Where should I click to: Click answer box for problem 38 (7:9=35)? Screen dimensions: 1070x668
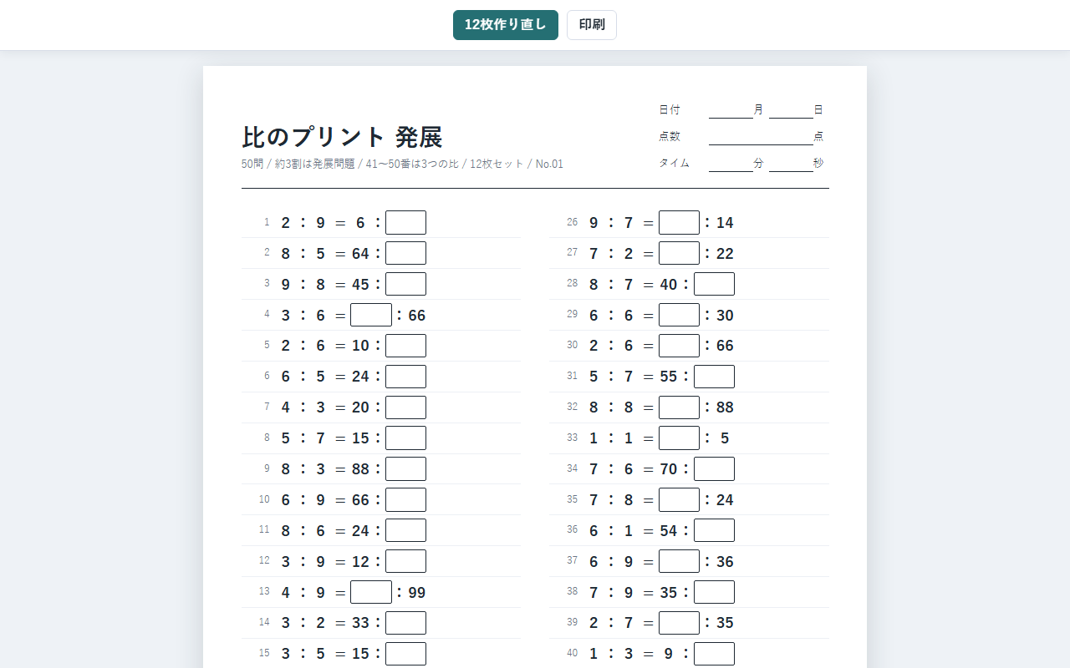pos(714,592)
